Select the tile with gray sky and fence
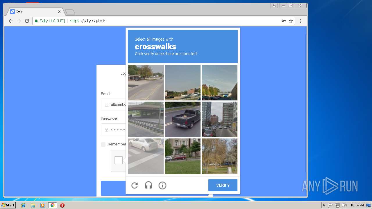This screenshot has width=372, height=209. (183, 82)
